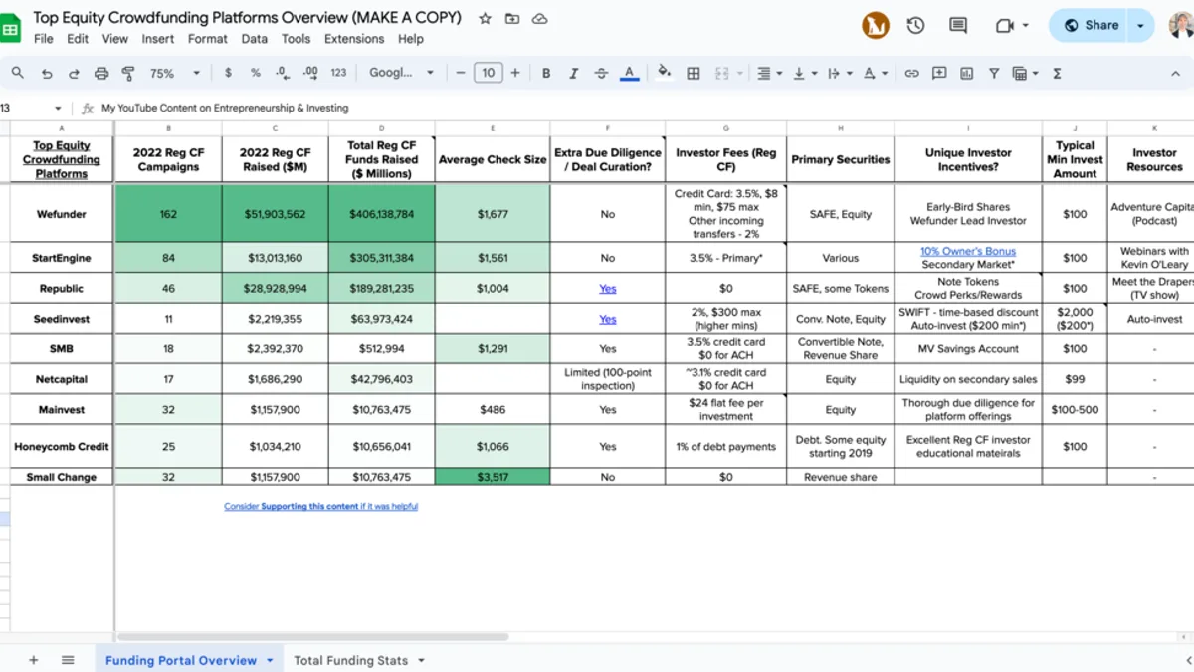Toggle bold formatting
This screenshot has height=672, width=1194.
(x=546, y=73)
